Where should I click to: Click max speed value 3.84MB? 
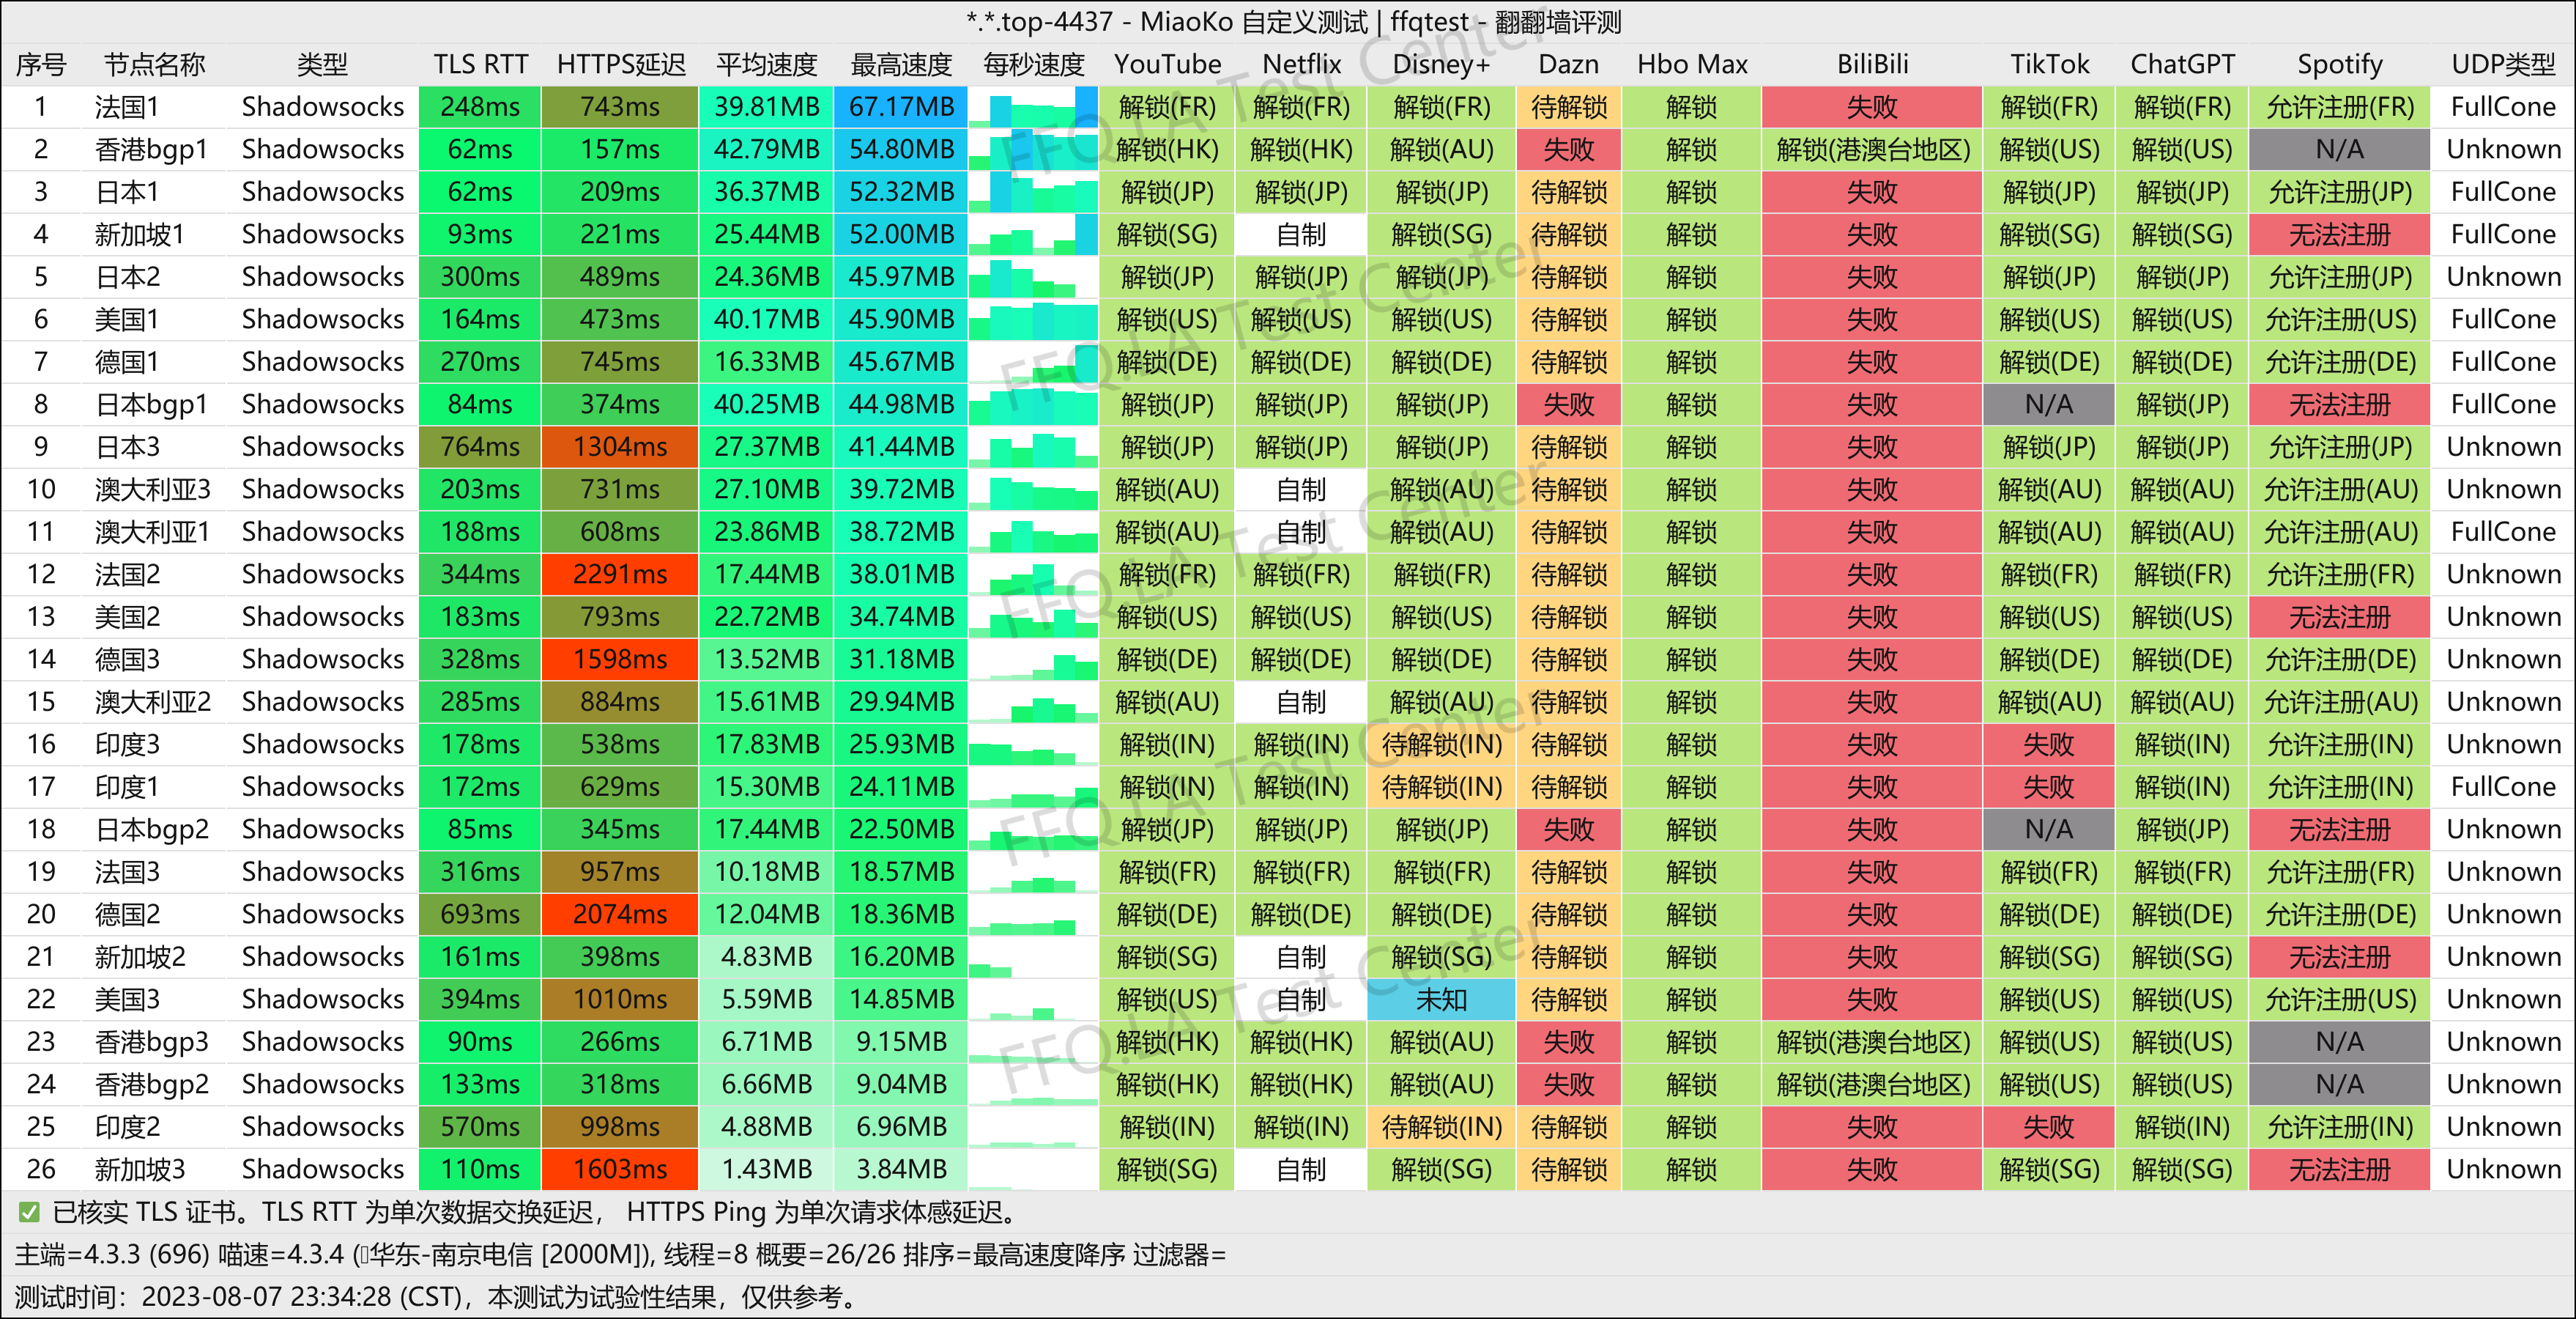coord(901,1169)
